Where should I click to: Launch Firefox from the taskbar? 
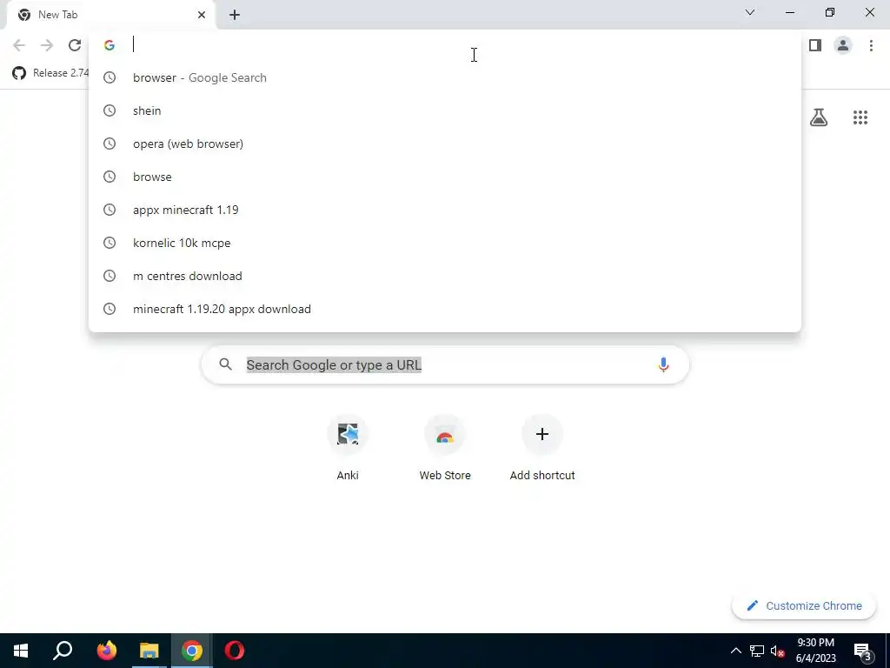point(106,651)
